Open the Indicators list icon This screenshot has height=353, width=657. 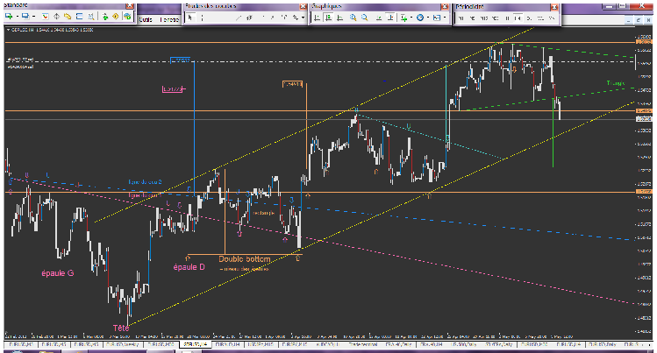(403, 18)
